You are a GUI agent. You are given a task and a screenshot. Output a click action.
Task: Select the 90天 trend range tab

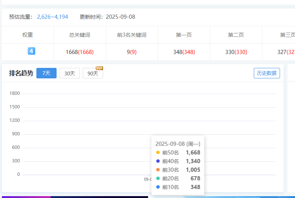(93, 73)
